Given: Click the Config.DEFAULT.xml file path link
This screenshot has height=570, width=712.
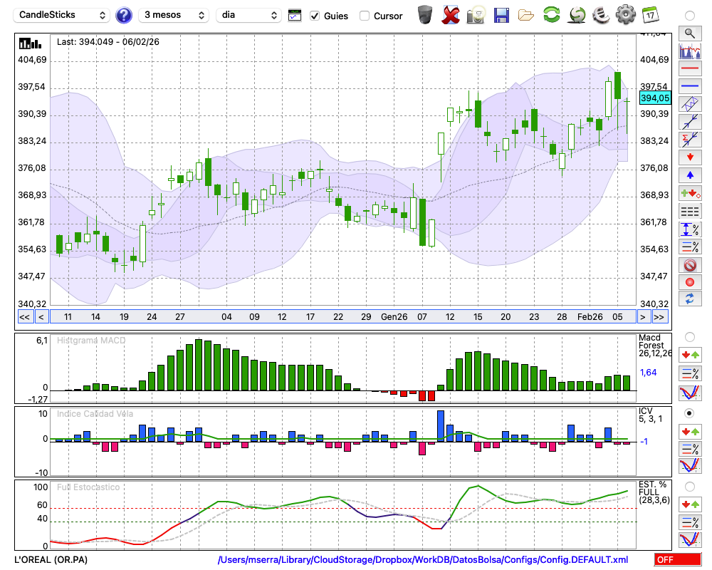Looking at the screenshot, I should (x=423, y=560).
